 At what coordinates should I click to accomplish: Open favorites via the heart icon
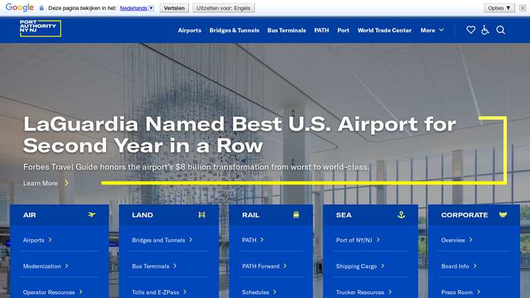pos(470,30)
